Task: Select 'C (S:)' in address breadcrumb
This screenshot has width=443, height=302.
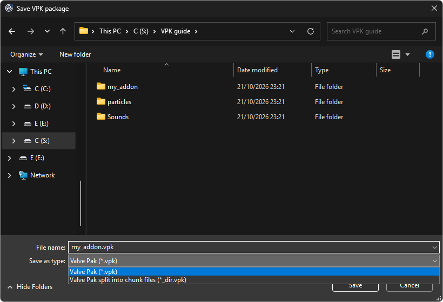Action: tap(140, 31)
